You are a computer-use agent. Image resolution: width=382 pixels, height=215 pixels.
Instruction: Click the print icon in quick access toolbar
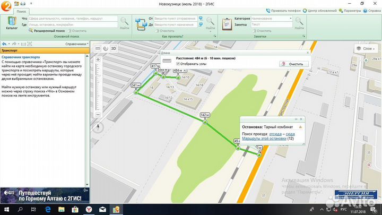click(x=23, y=4)
